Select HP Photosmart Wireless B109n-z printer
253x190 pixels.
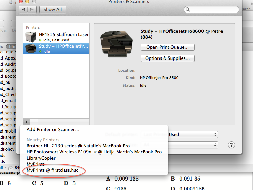pos(94,152)
